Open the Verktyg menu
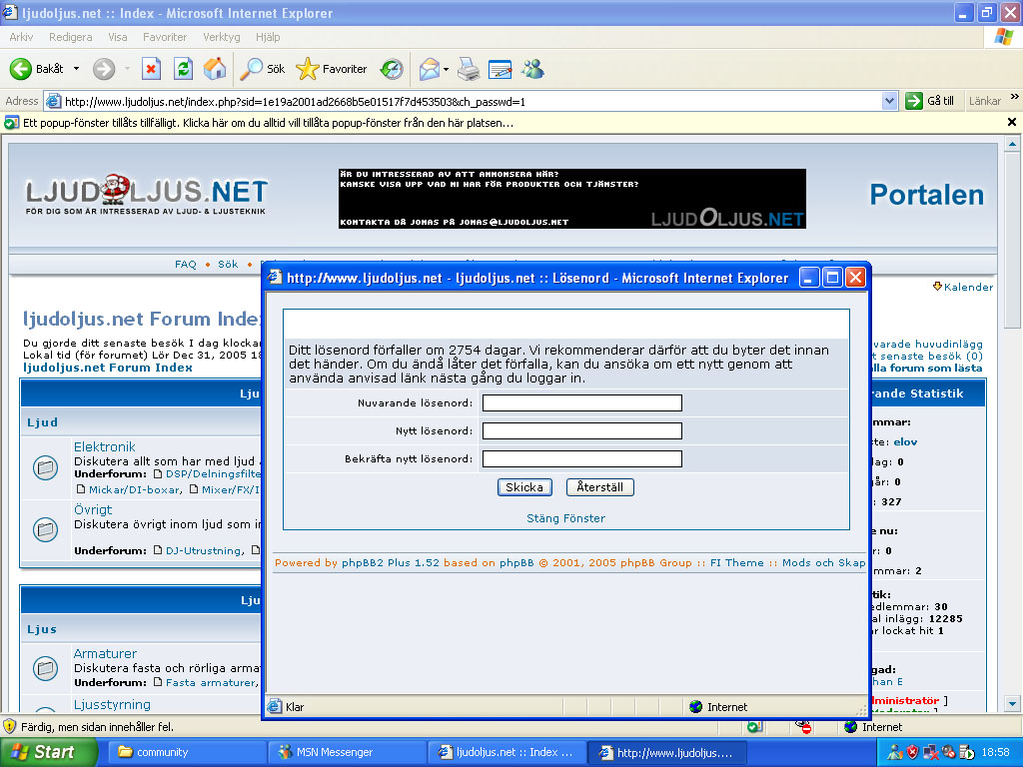The height and width of the screenshot is (767, 1023). 221,37
